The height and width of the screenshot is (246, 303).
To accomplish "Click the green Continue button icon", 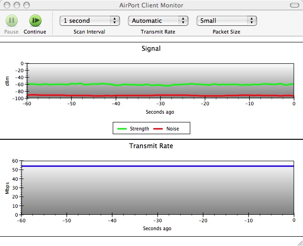I will pyautogui.click(x=35, y=20).
